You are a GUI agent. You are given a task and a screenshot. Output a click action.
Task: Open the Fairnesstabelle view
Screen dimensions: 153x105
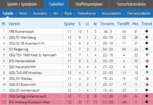tap(139, 13)
